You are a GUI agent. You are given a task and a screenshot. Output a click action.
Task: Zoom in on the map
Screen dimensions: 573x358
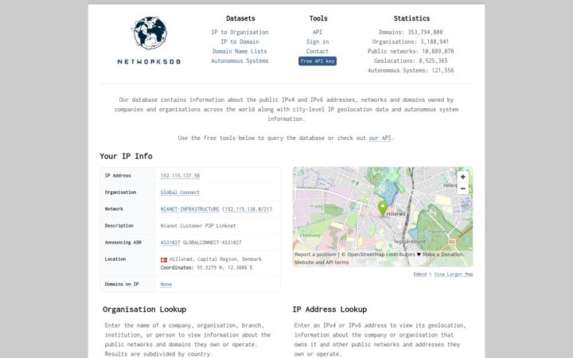pos(462,177)
